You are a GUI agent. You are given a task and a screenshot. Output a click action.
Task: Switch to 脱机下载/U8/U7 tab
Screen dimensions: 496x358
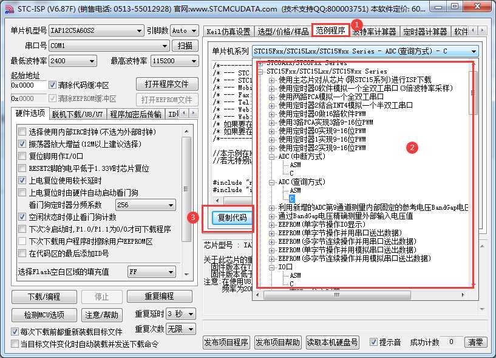78,115
